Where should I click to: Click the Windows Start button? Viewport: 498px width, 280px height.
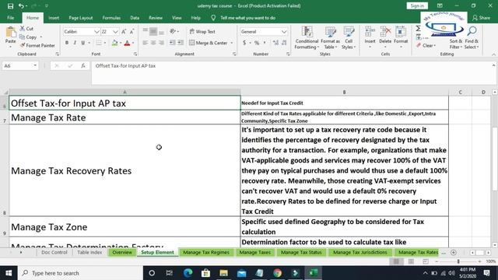(x=9, y=273)
